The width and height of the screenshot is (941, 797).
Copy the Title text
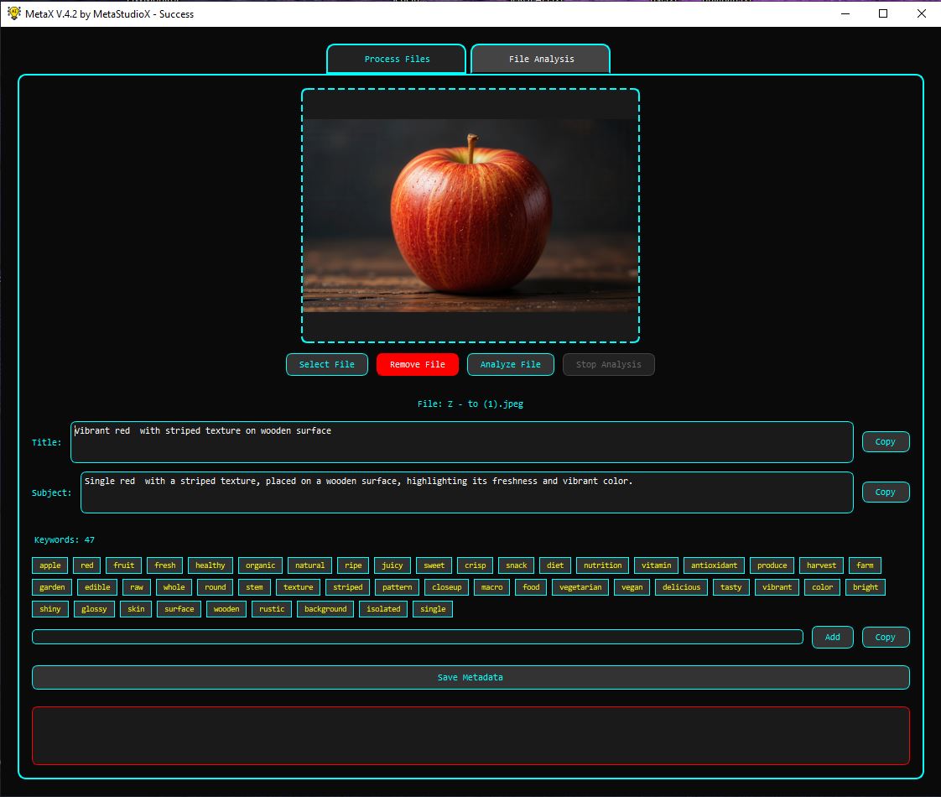[x=886, y=442]
